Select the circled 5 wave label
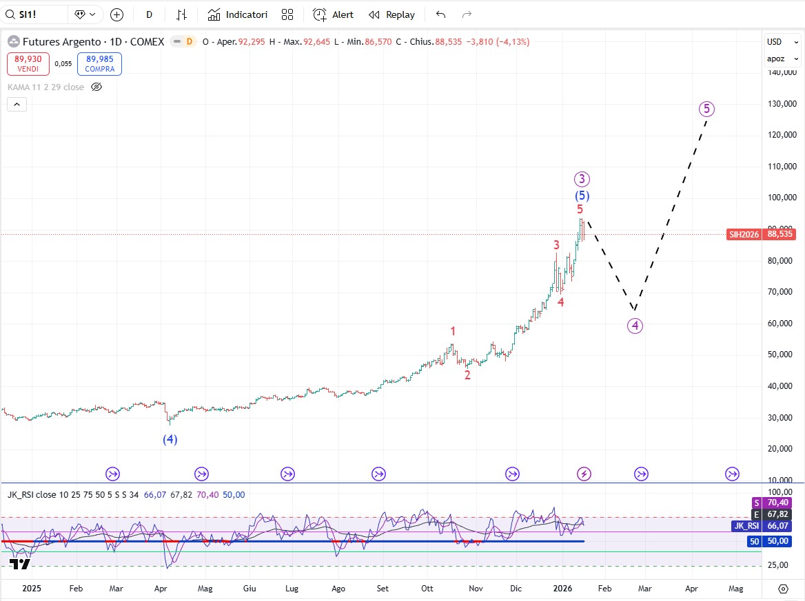The width and height of the screenshot is (805, 601). (707, 109)
